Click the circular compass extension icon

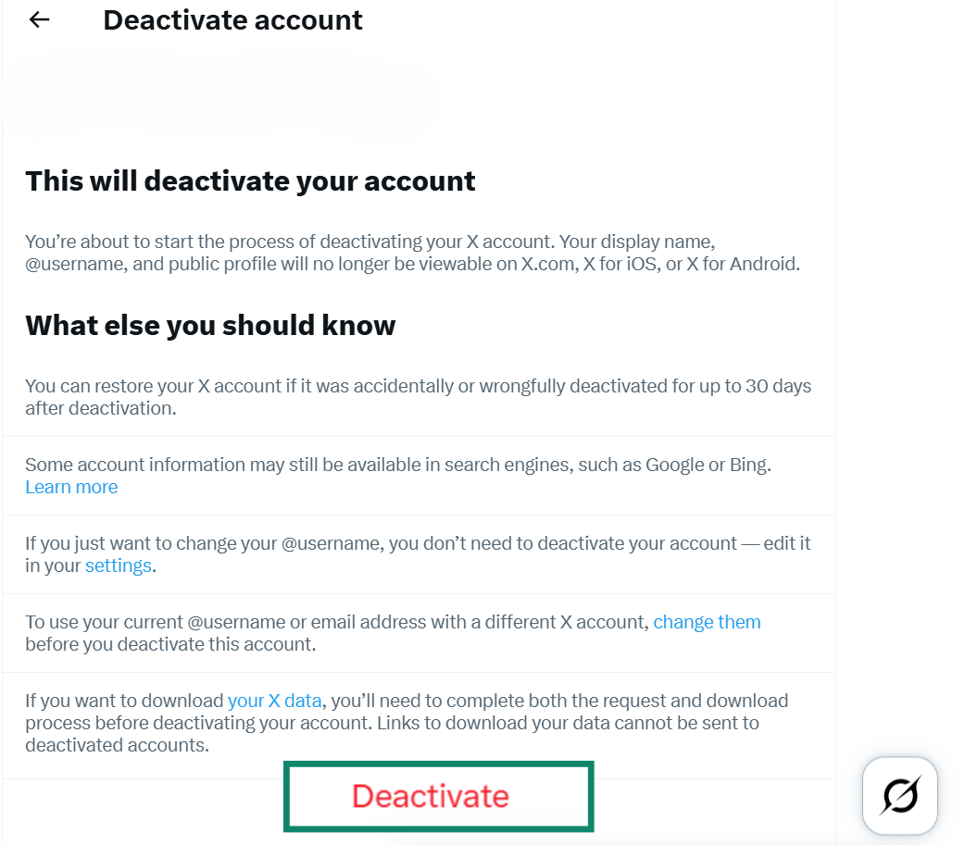[x=899, y=795]
